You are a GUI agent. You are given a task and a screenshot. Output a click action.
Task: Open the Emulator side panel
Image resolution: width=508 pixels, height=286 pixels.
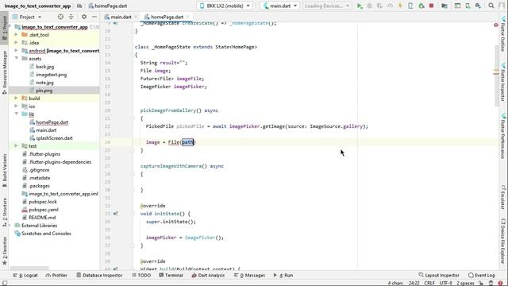click(x=502, y=197)
